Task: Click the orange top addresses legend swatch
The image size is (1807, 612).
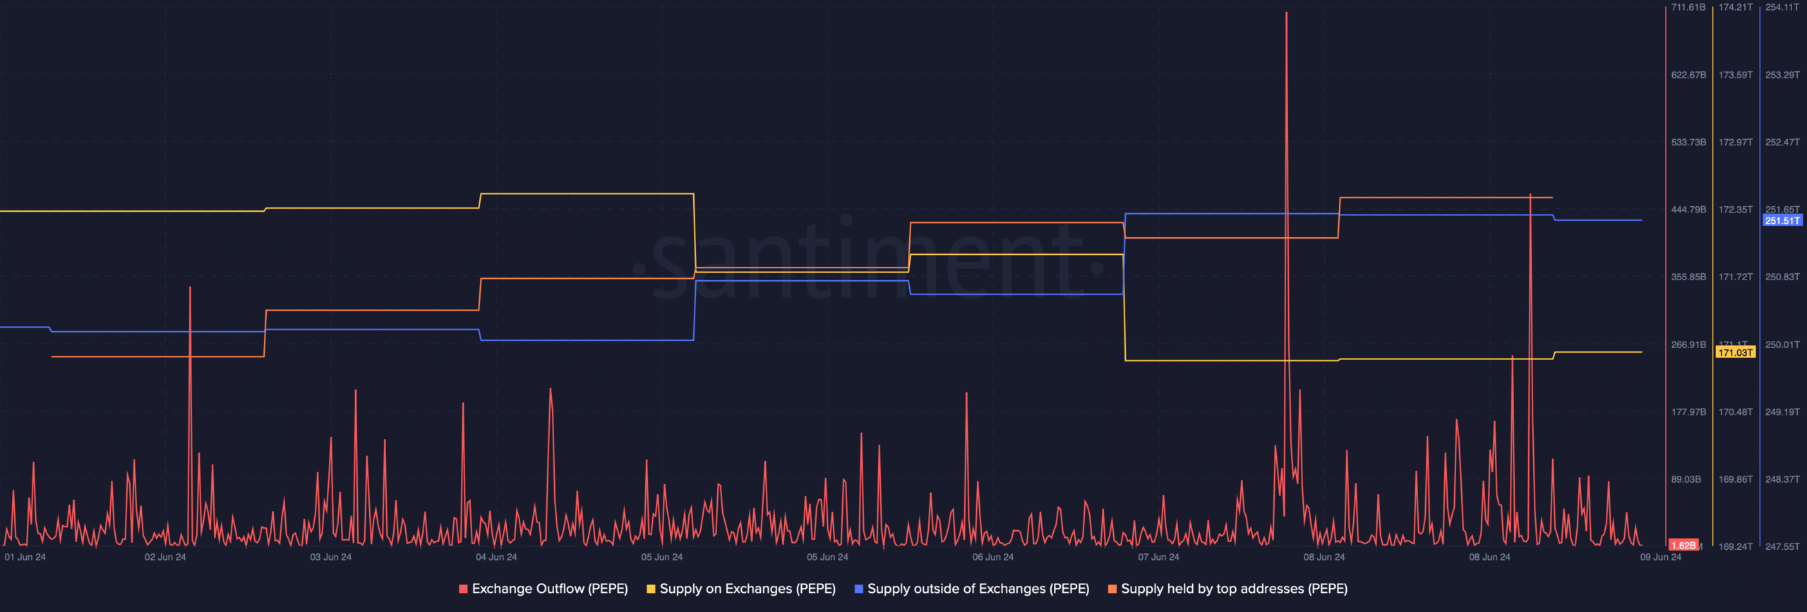Action: (1112, 589)
